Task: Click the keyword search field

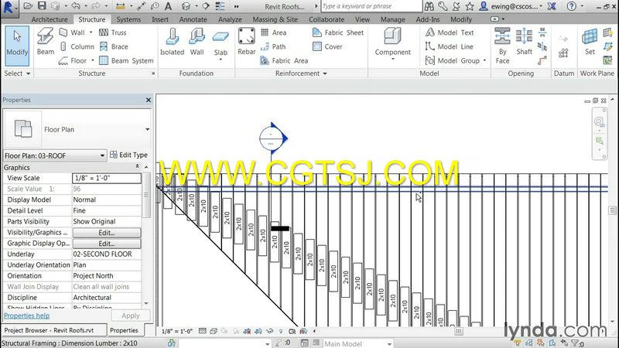Action: tap(371, 6)
